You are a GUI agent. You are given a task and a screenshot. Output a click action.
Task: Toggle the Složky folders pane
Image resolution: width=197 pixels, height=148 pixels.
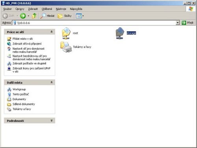click(x=65, y=16)
